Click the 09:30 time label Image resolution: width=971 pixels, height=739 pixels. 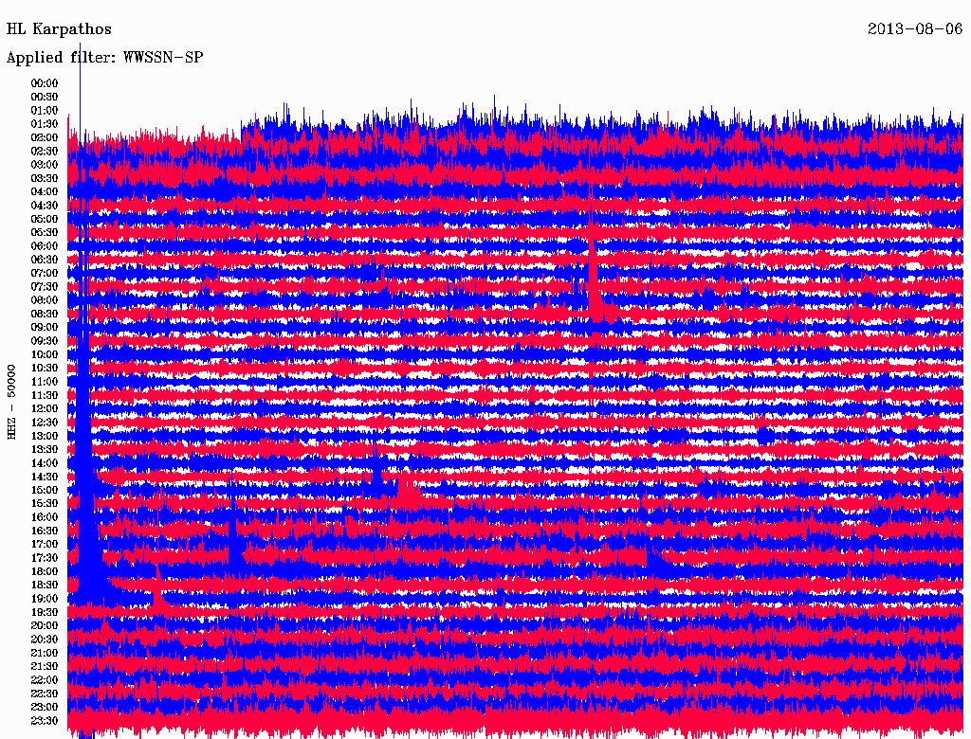coord(45,341)
